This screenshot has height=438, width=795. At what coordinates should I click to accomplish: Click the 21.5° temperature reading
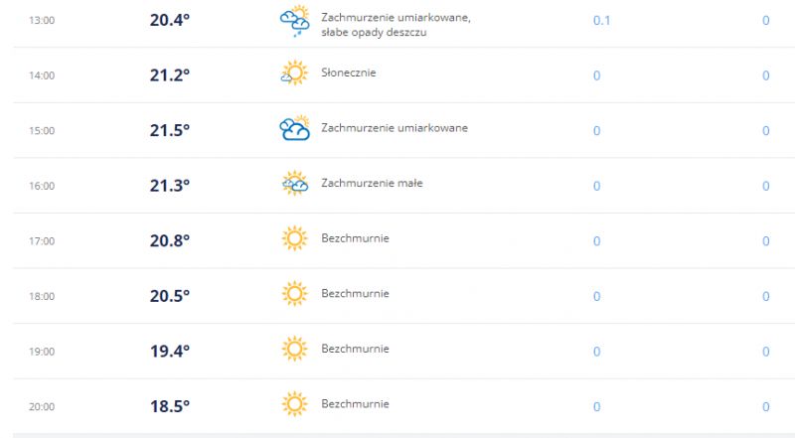point(169,130)
